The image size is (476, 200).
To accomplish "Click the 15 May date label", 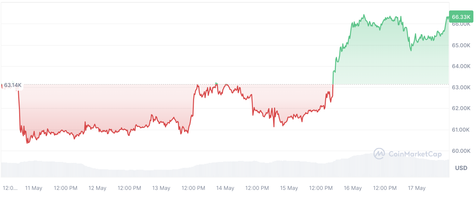I will [289, 188].
